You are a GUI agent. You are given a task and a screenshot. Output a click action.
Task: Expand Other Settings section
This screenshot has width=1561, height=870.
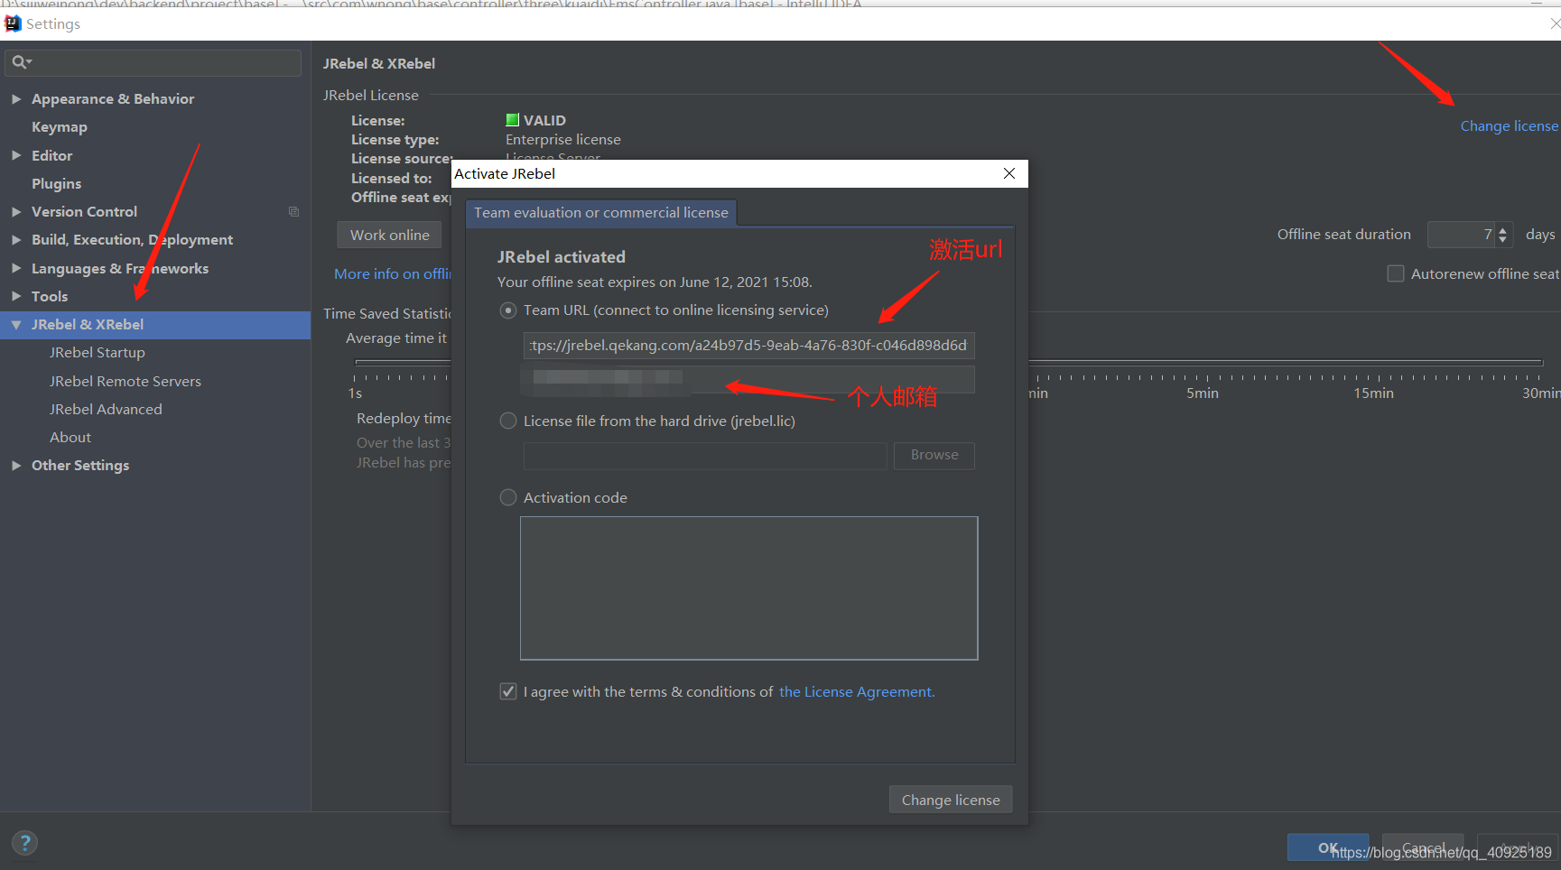coord(16,465)
